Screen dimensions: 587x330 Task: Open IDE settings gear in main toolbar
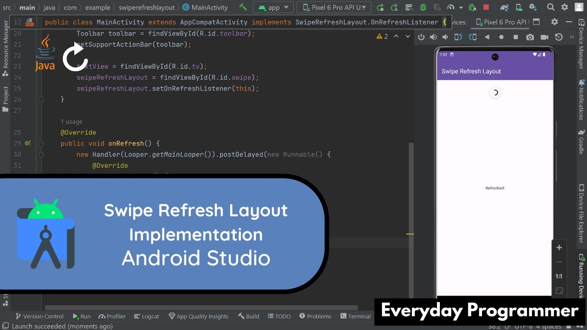(x=565, y=7)
